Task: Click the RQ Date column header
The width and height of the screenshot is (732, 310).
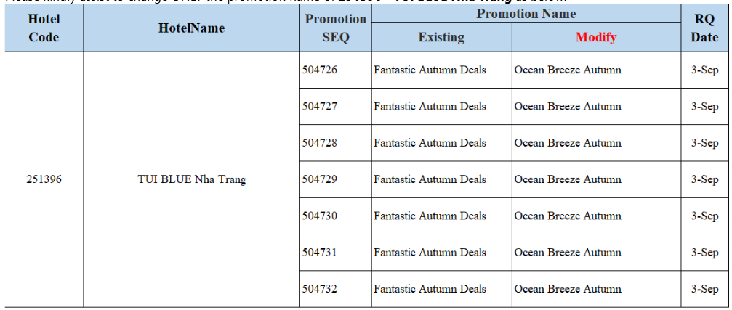Action: [704, 28]
